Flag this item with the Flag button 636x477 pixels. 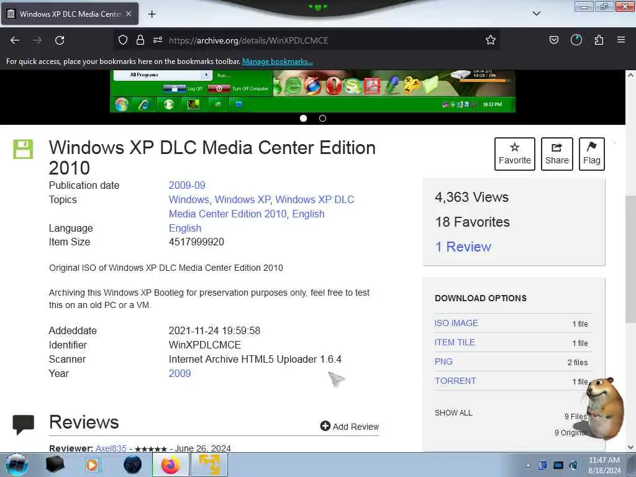[592, 154]
